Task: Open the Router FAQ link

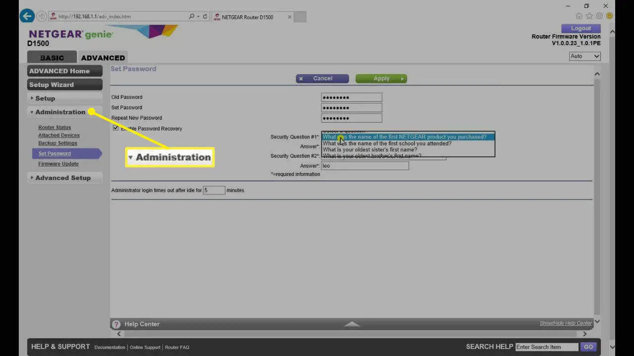Action: tap(177, 348)
